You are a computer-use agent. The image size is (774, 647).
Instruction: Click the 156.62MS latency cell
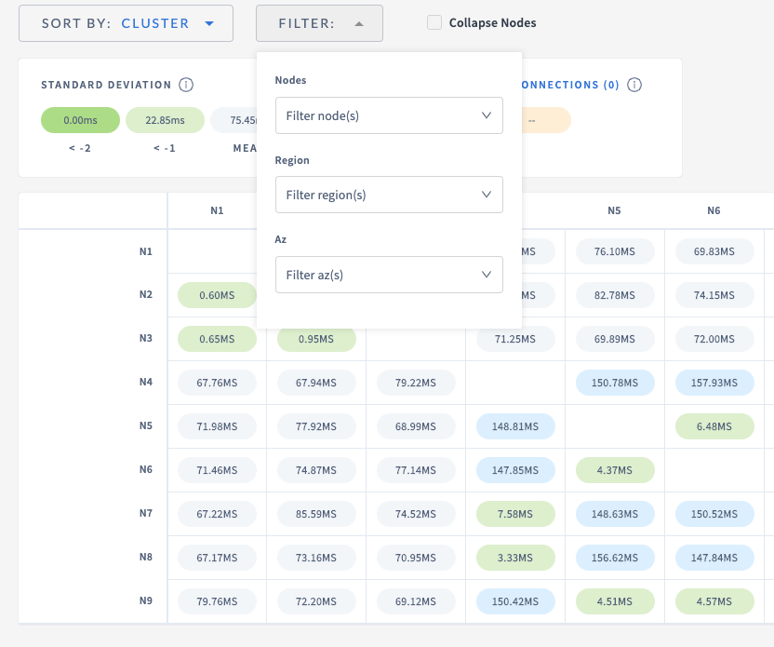click(615, 558)
